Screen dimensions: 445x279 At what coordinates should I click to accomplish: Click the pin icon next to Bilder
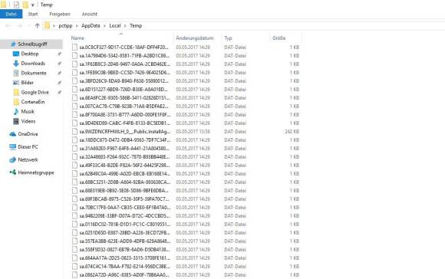coord(59,83)
